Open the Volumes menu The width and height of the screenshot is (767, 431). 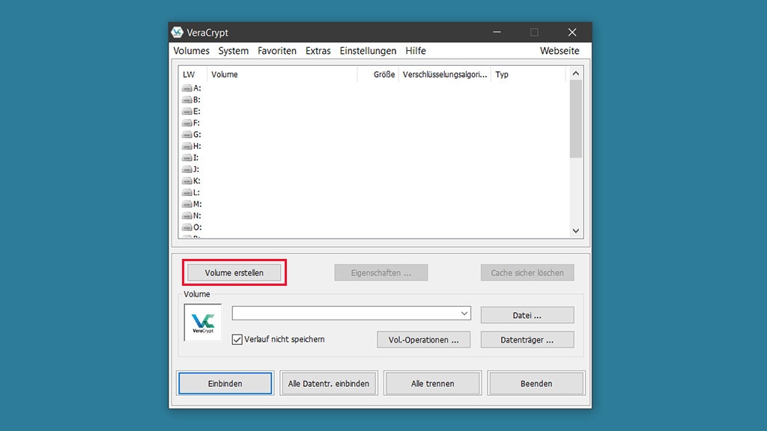191,51
